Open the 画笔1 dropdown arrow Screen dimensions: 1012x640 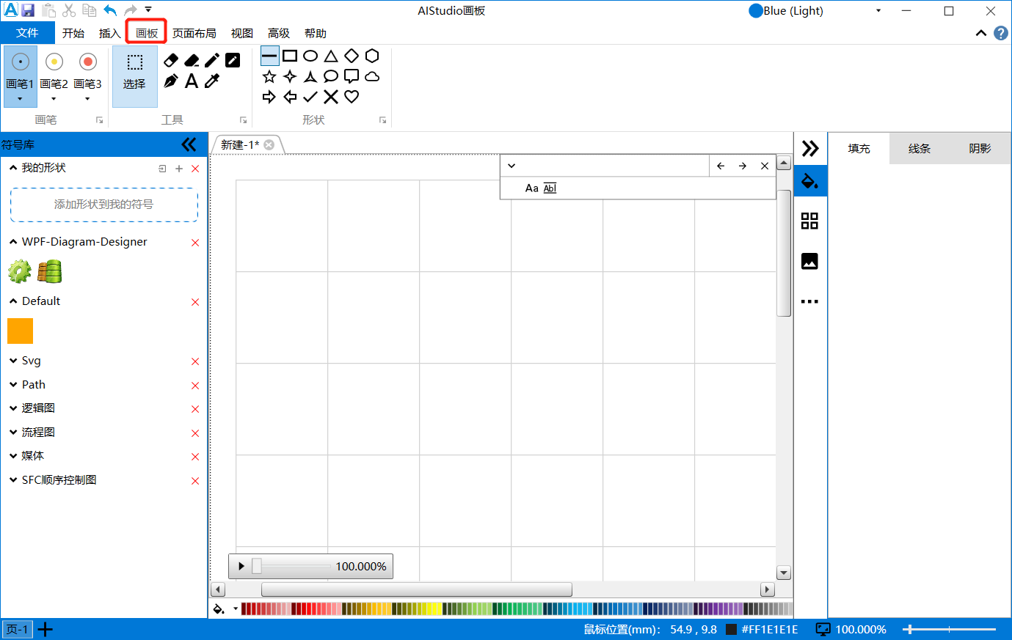[x=20, y=99]
